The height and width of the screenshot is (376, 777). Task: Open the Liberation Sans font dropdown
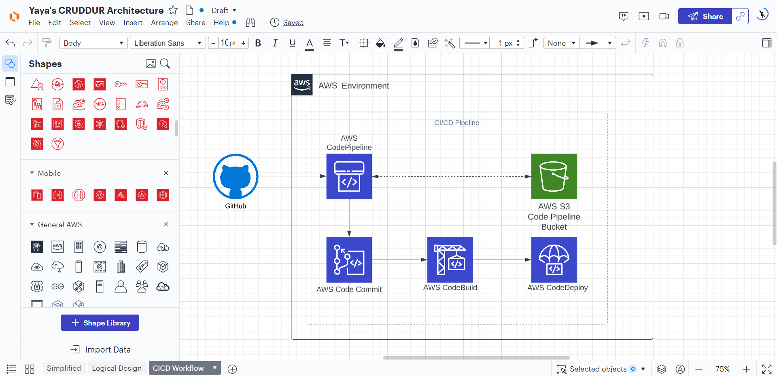tap(168, 43)
